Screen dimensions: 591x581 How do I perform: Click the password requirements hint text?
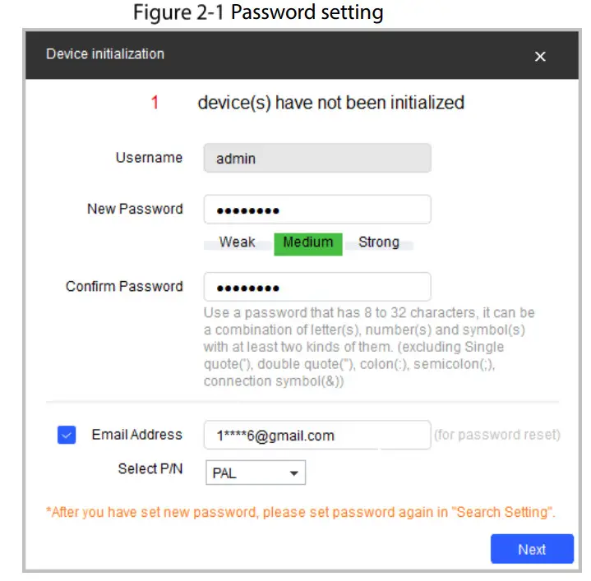(368, 347)
